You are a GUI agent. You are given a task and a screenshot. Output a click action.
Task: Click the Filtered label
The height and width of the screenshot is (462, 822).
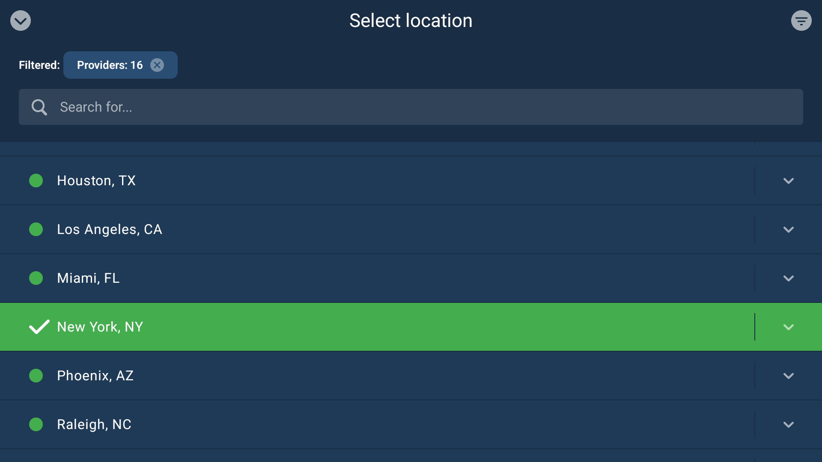pos(39,65)
